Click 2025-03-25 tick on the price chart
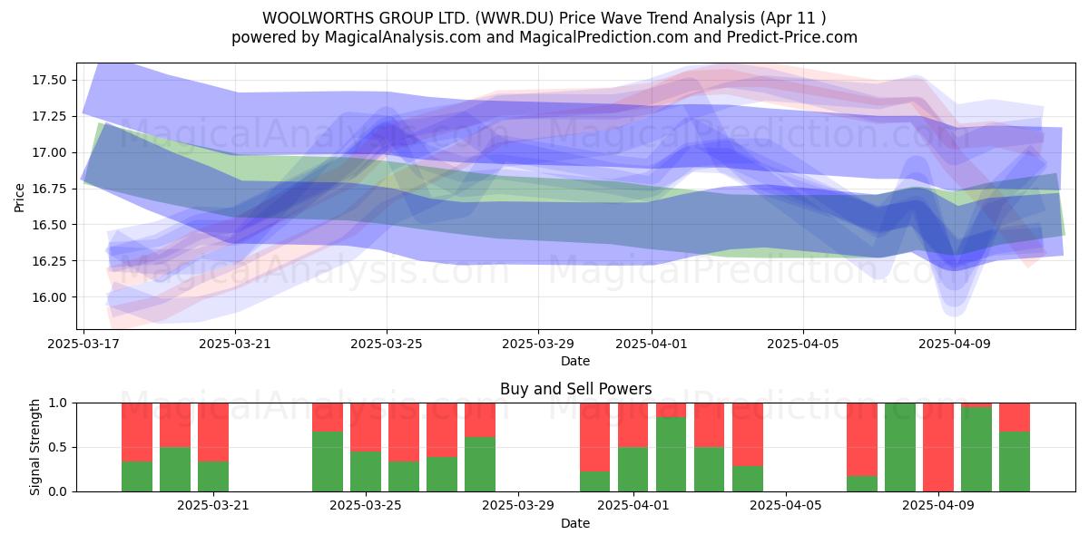The image size is (1089, 544). [x=387, y=344]
